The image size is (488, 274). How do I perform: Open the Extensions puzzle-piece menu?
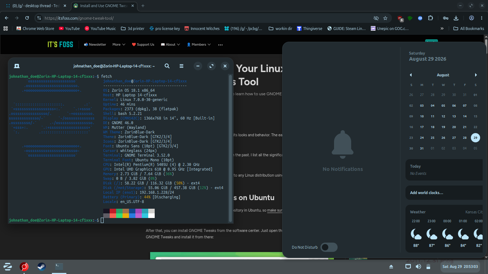click(430, 18)
